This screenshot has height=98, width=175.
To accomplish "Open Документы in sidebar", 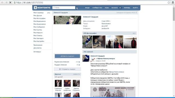I will pyautogui.click(x=37, y=48).
